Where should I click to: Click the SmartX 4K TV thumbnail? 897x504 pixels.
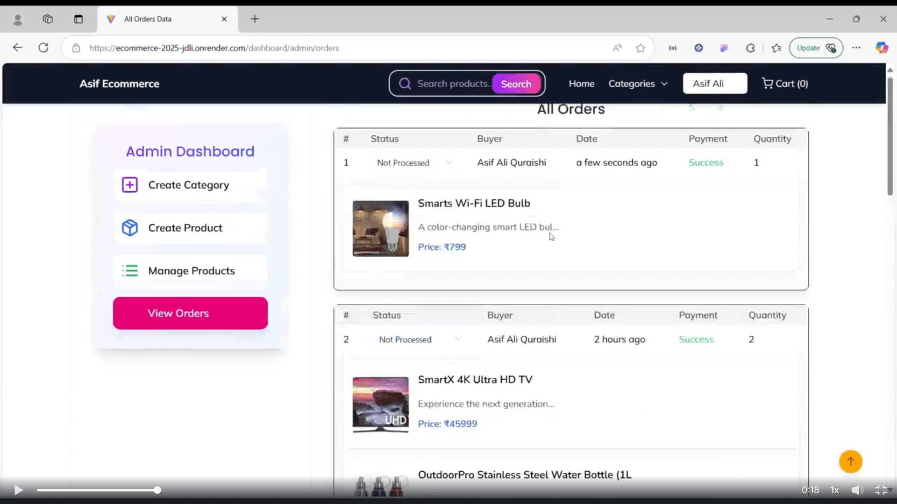coord(380,405)
